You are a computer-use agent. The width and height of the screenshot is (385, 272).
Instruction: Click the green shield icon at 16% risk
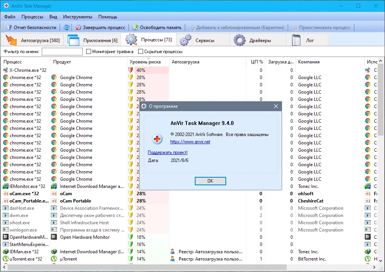[131, 244]
